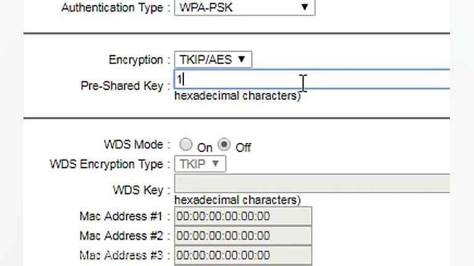Open the WDS Encryption Type dropdown
This screenshot has width=474, height=266.
[200, 164]
